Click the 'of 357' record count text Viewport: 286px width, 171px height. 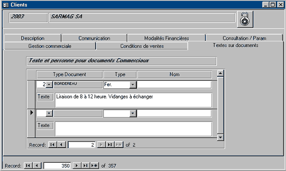109,166
